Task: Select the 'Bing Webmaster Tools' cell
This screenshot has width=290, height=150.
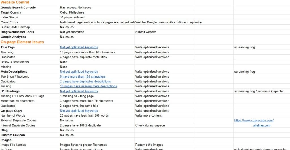Action: 29,32
